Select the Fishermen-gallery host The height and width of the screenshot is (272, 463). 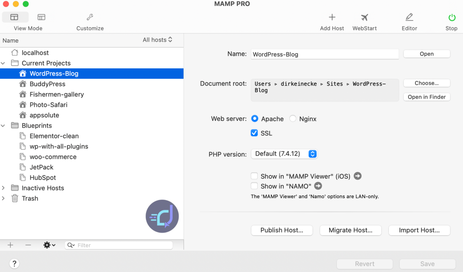(x=92, y=94)
